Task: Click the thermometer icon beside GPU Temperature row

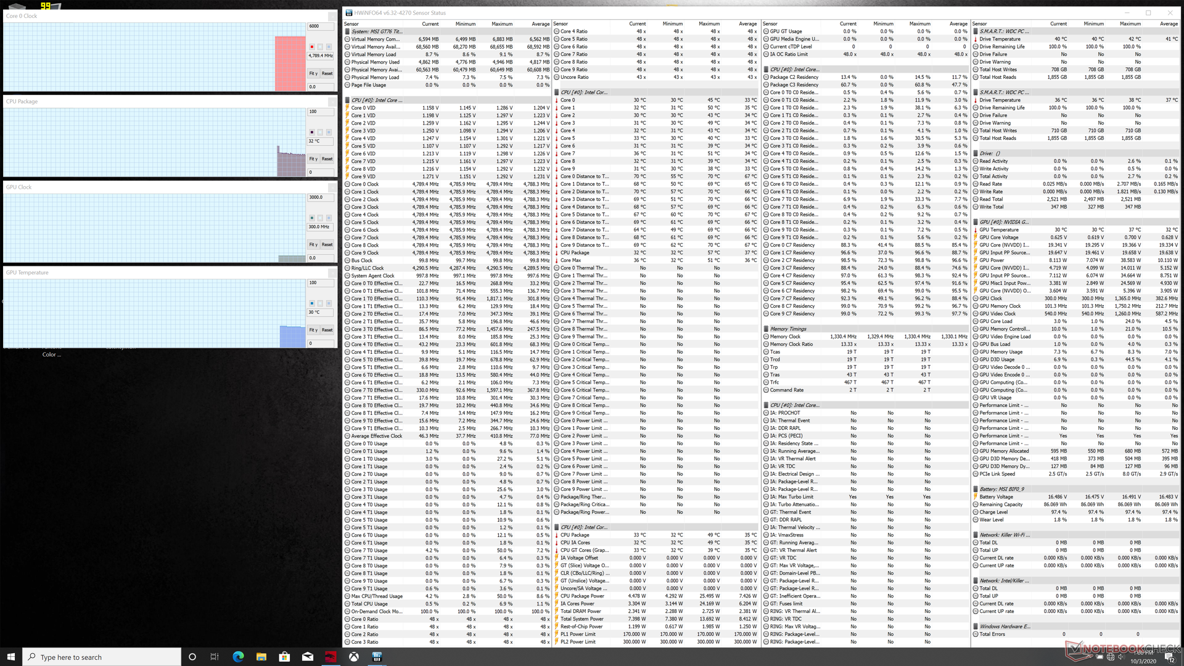Action: point(976,230)
